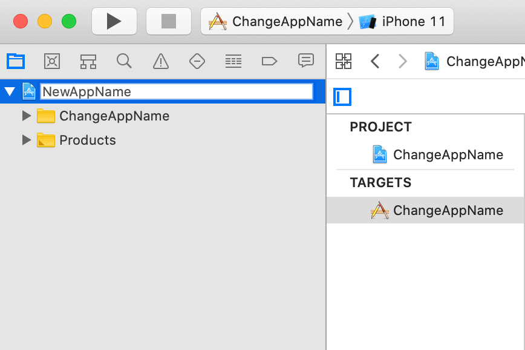Click the Products folder icon
This screenshot has width=525, height=350.
pyautogui.click(x=46, y=140)
